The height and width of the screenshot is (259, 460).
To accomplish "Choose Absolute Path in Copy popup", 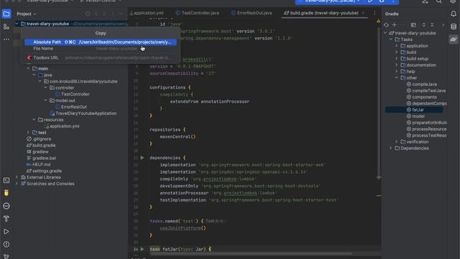I will (101, 42).
